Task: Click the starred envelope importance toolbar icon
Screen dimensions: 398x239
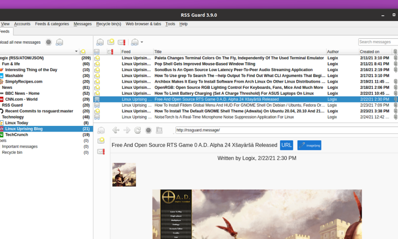Action: click(x=111, y=42)
